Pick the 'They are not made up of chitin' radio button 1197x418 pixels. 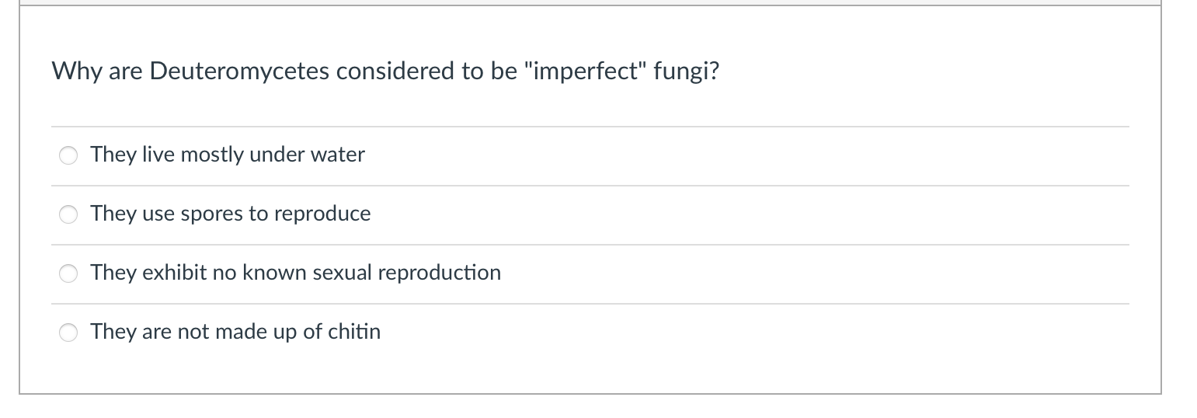tap(69, 333)
